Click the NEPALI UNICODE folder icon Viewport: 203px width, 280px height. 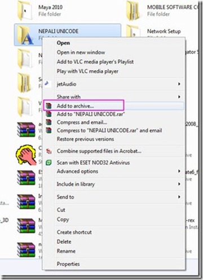pyautogui.click(x=25, y=35)
